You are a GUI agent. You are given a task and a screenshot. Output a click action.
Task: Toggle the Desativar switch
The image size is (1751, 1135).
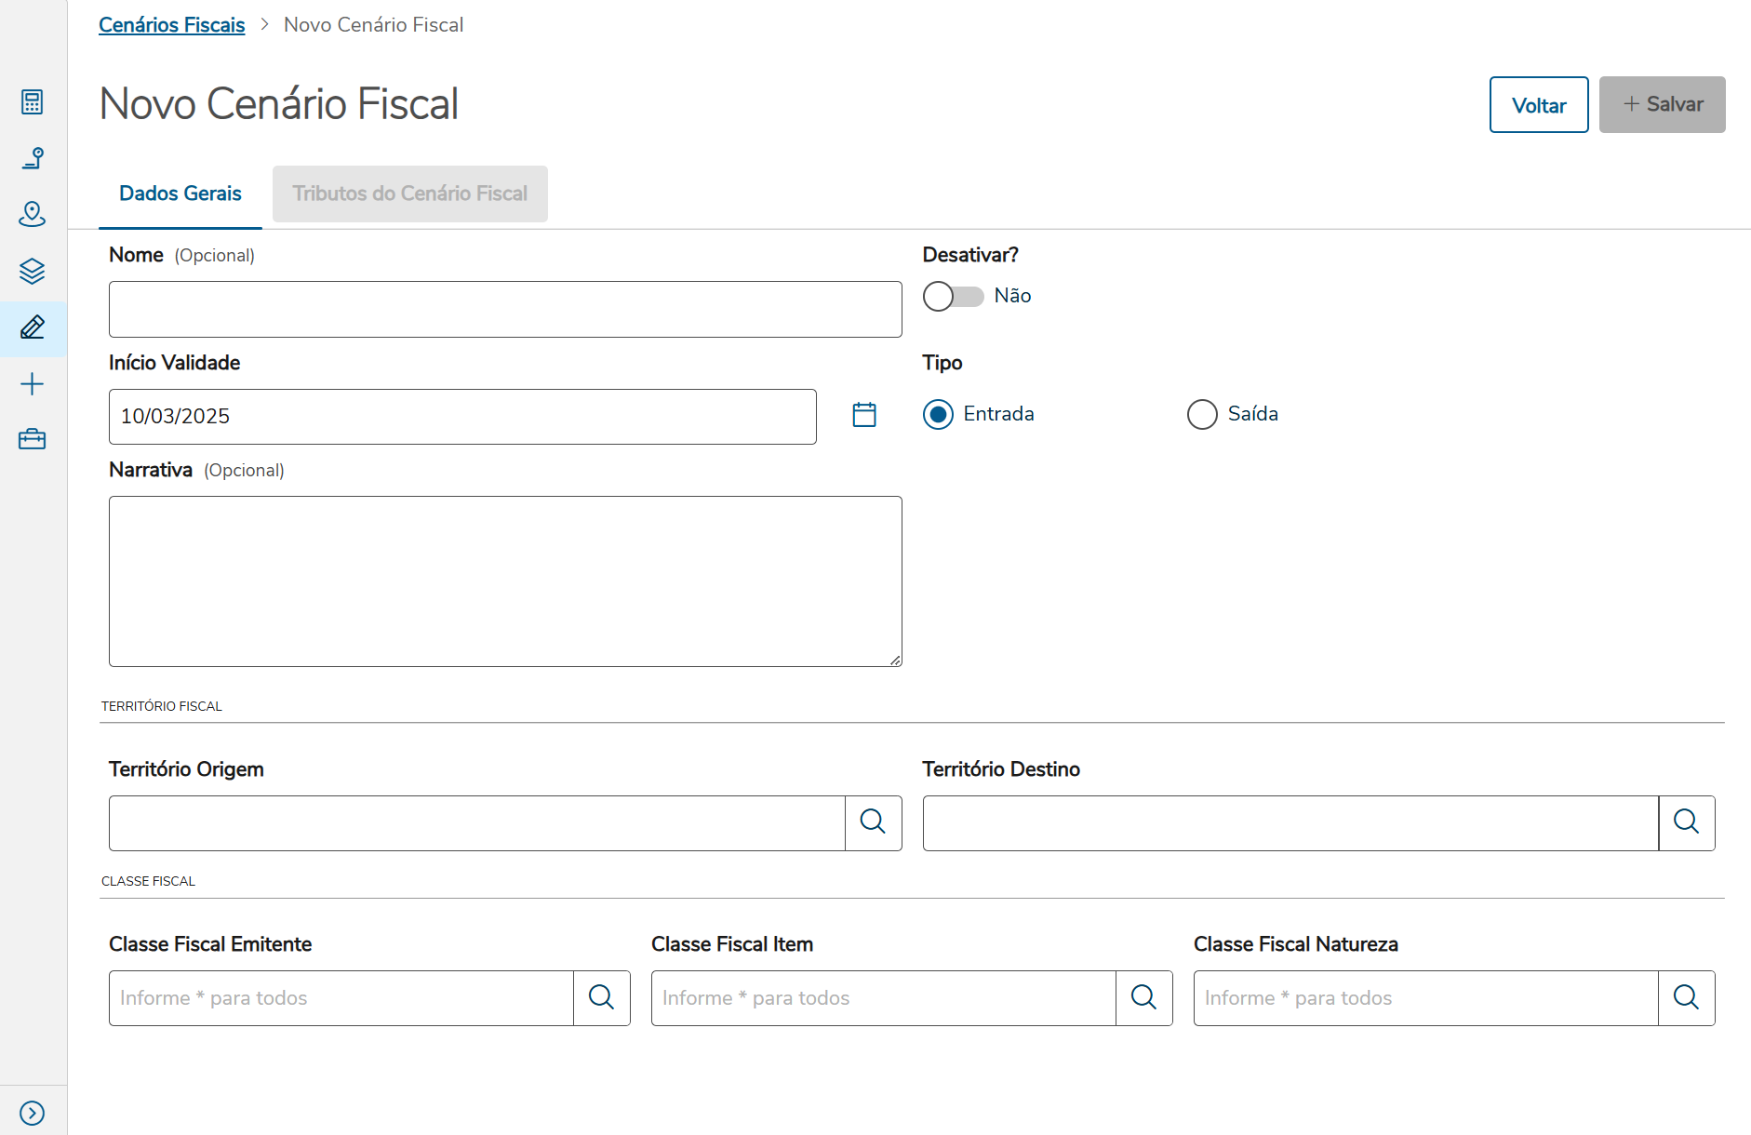(953, 296)
